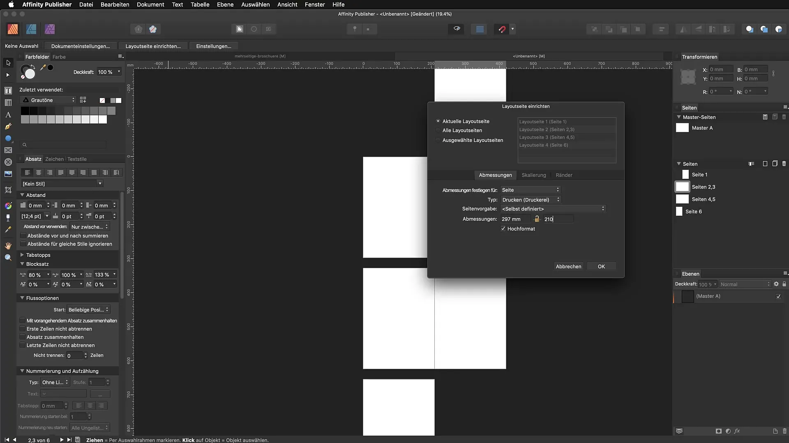Collapse the Master-Seiten section
The image size is (789, 443).
pos(679,117)
